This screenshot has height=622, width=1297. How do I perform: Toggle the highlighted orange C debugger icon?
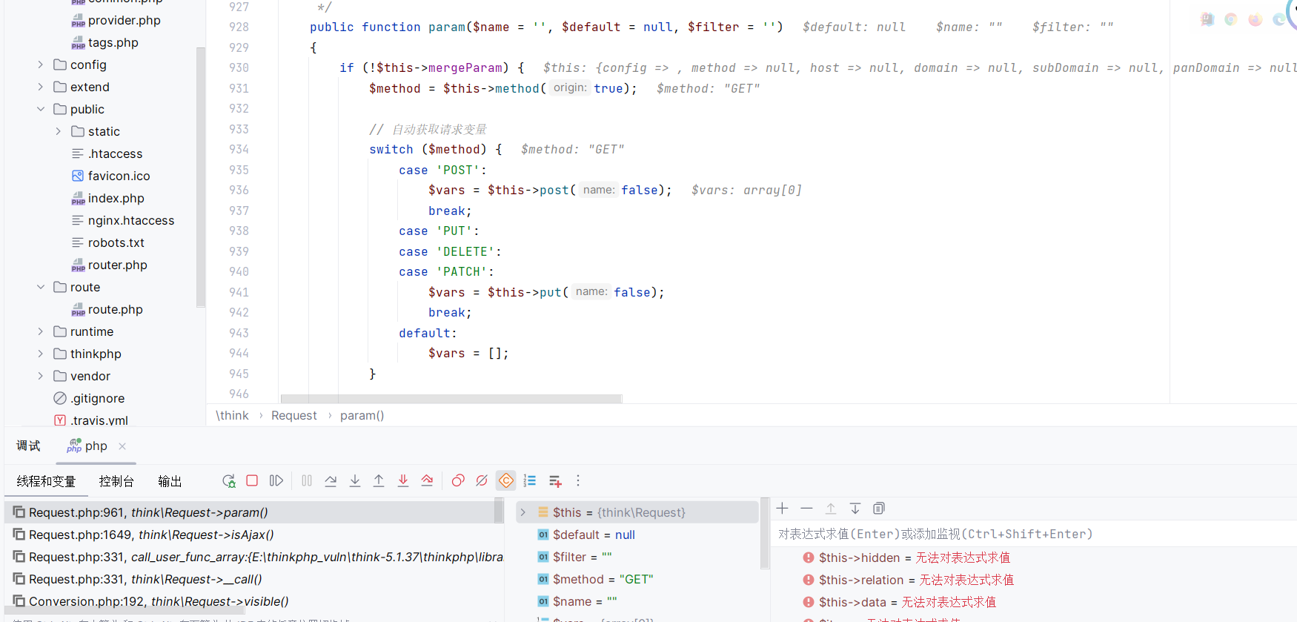(x=506, y=480)
